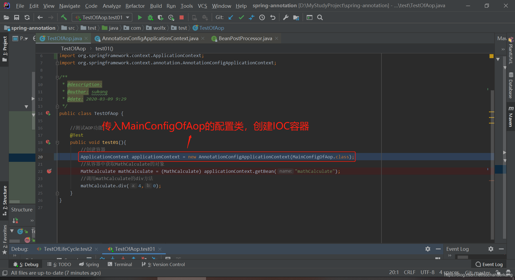The height and width of the screenshot is (280, 515).
Task: Open the Project tool window side tab
Action: click(x=5, y=49)
